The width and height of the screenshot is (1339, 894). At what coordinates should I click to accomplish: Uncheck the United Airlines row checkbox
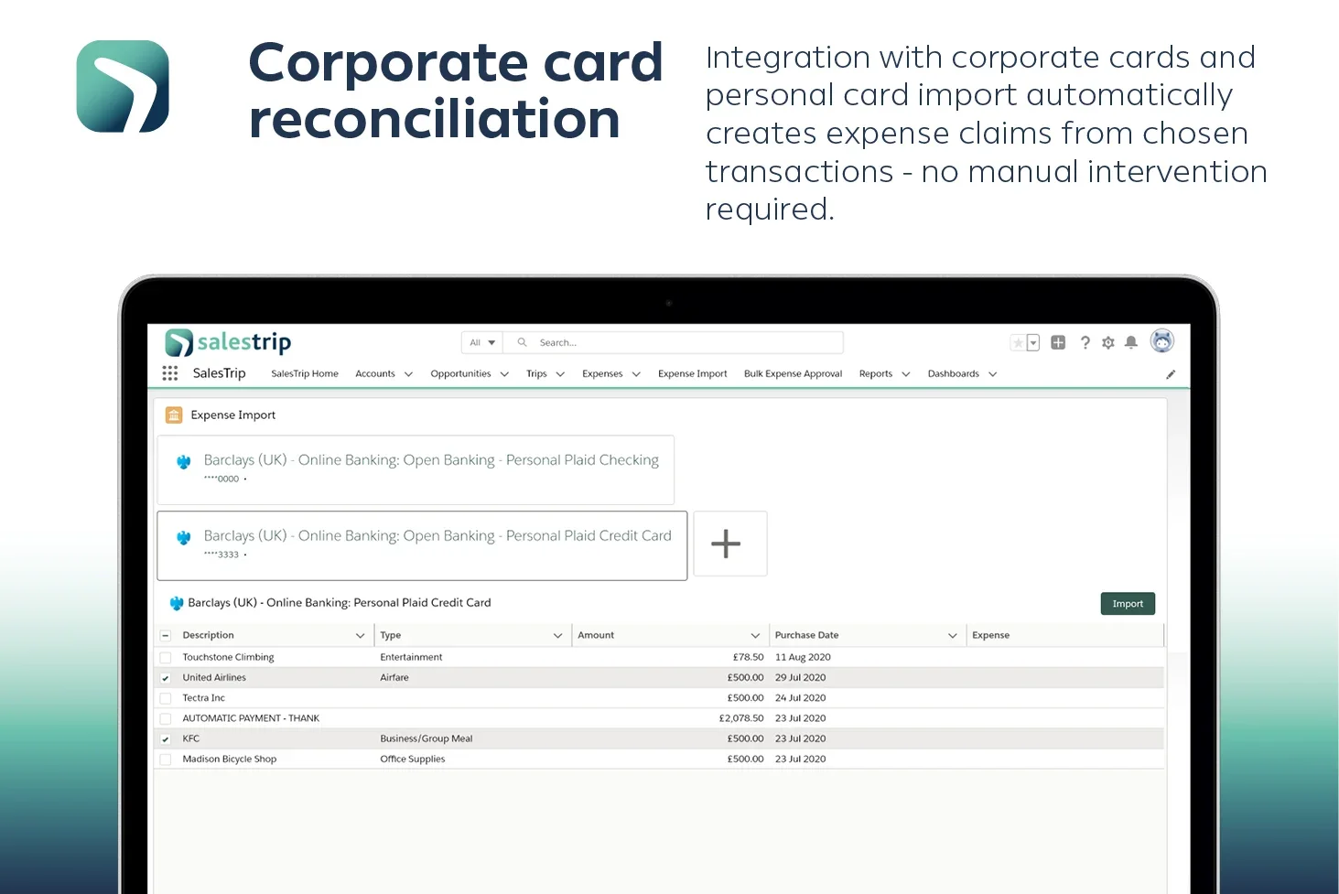coord(166,678)
